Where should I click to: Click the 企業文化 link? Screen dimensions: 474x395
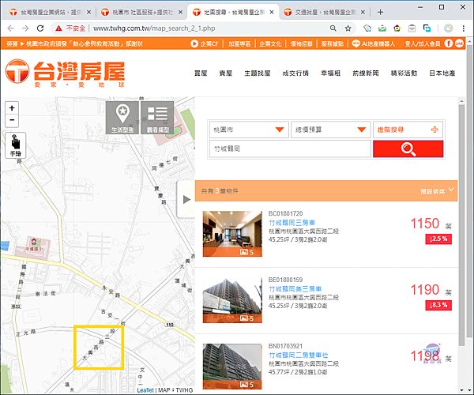tap(270, 43)
